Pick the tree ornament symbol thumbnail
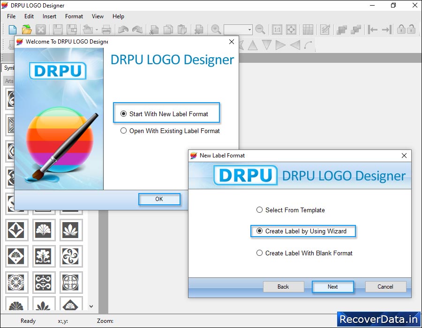This screenshot has width=422, height=328. pos(44,256)
